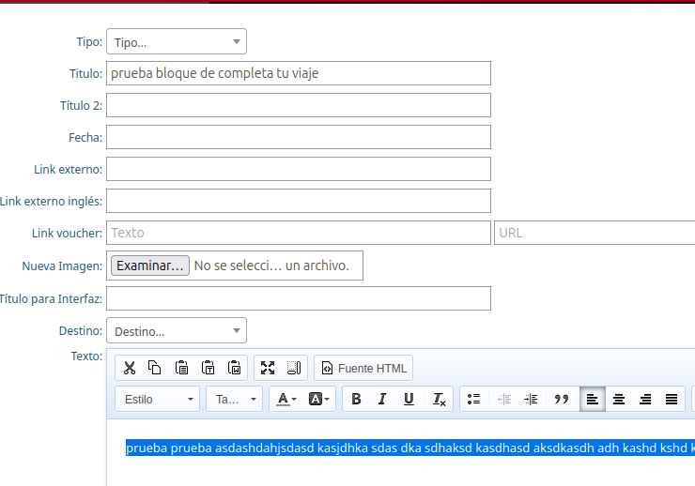Click the Paste clipboard icon
The height and width of the screenshot is (486, 695).
coord(181,368)
